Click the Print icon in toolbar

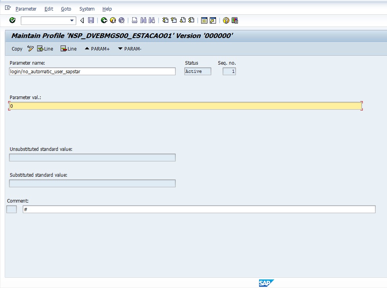tap(134, 20)
